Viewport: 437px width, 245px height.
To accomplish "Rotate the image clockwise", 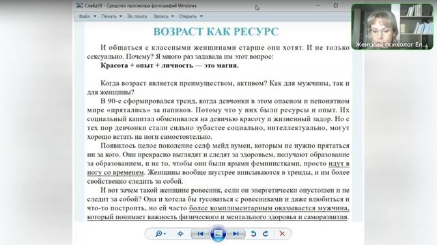I will (266, 233).
